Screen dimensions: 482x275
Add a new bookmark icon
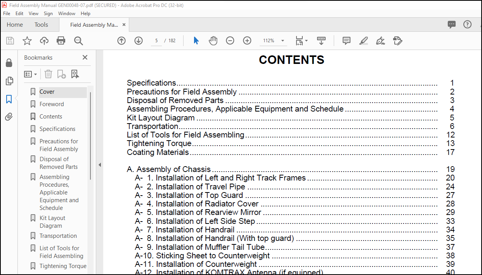pyautogui.click(x=61, y=74)
